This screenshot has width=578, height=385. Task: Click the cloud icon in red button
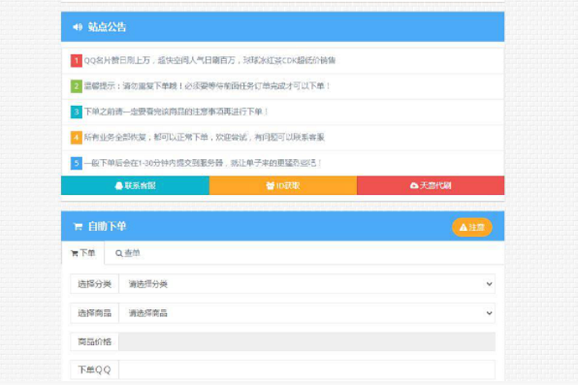pyautogui.click(x=414, y=185)
